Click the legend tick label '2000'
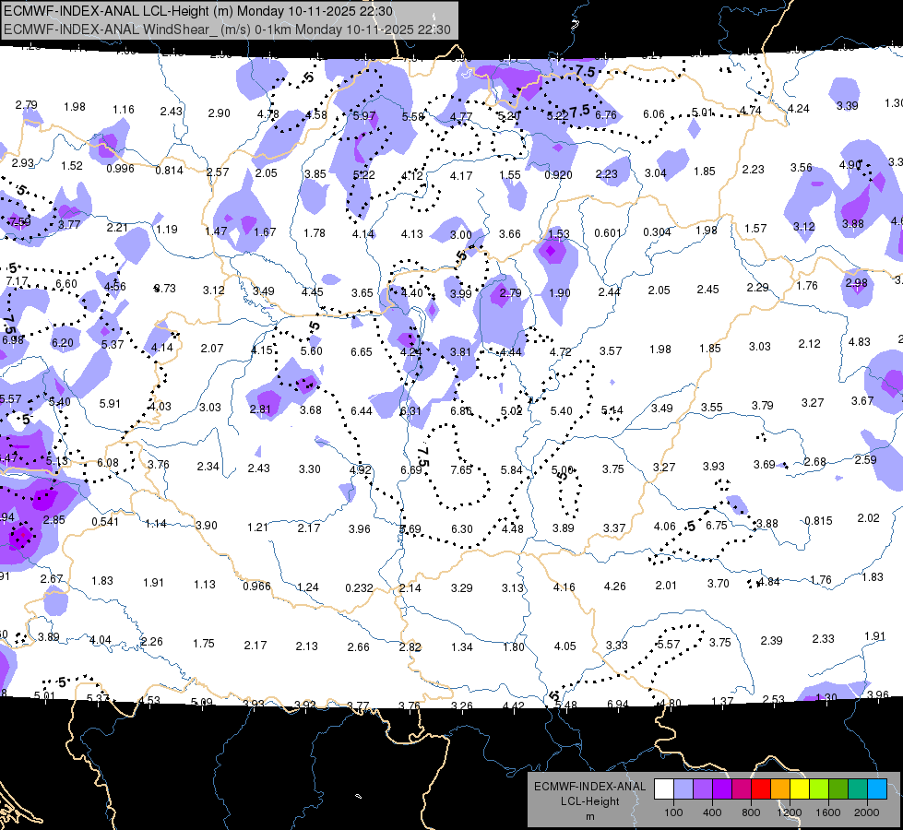The height and width of the screenshot is (830, 903). tap(867, 812)
